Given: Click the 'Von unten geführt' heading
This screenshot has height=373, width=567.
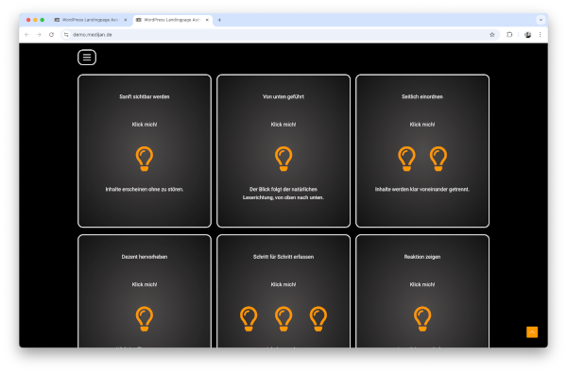Looking at the screenshot, I should coord(283,96).
